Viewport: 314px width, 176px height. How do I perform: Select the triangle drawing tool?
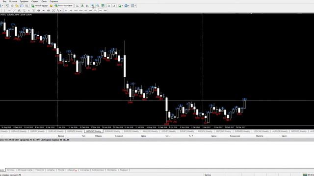pos(44,10)
